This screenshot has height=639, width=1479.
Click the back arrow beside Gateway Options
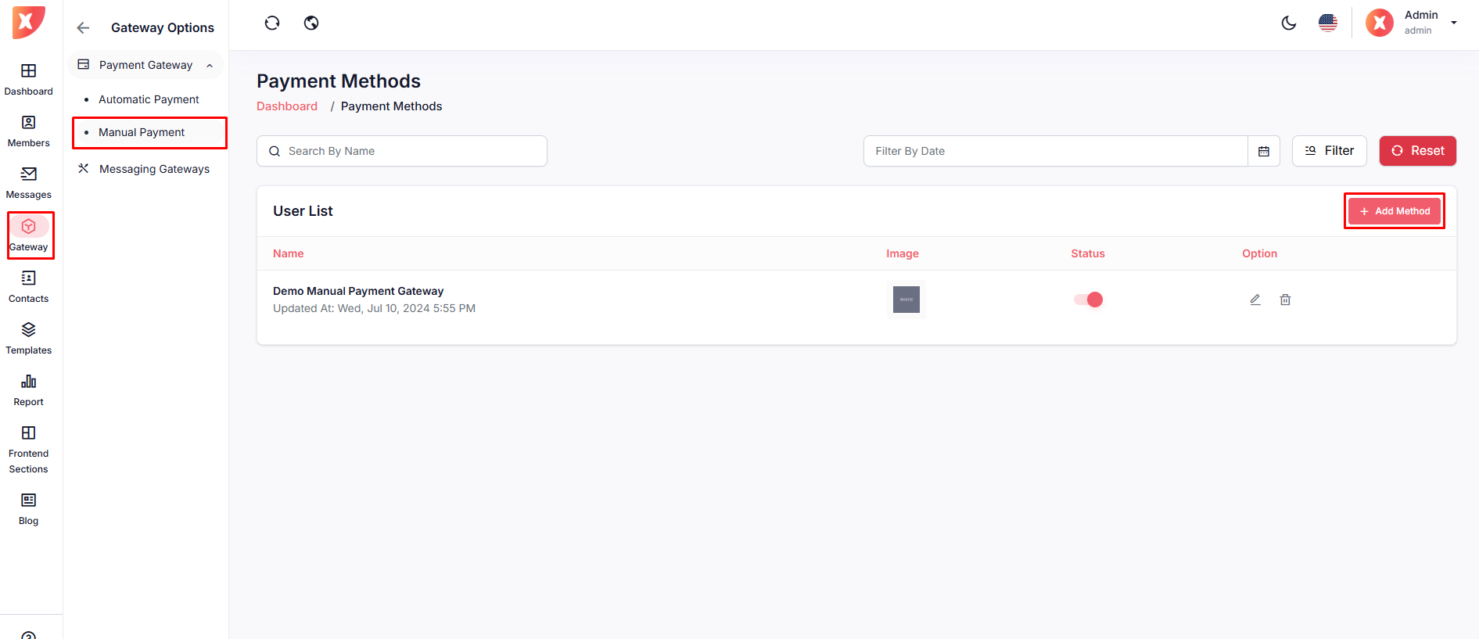click(83, 28)
